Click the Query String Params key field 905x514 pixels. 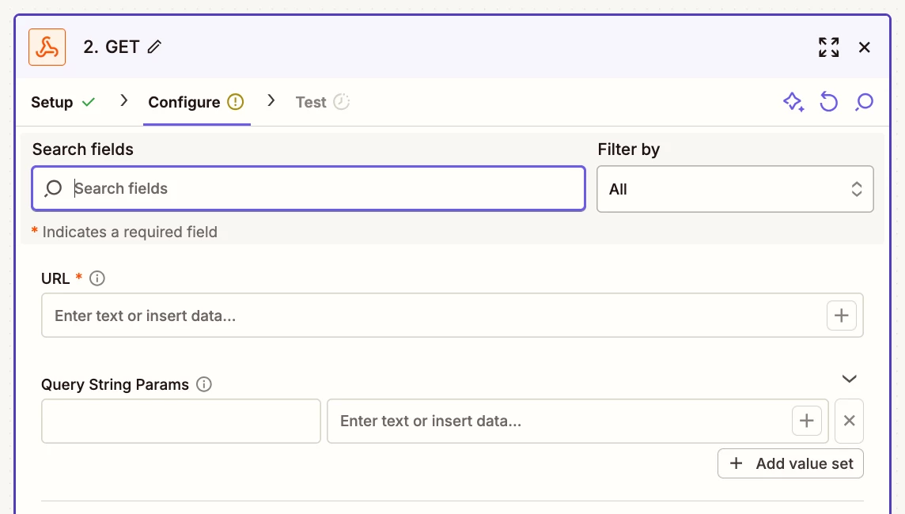click(181, 421)
